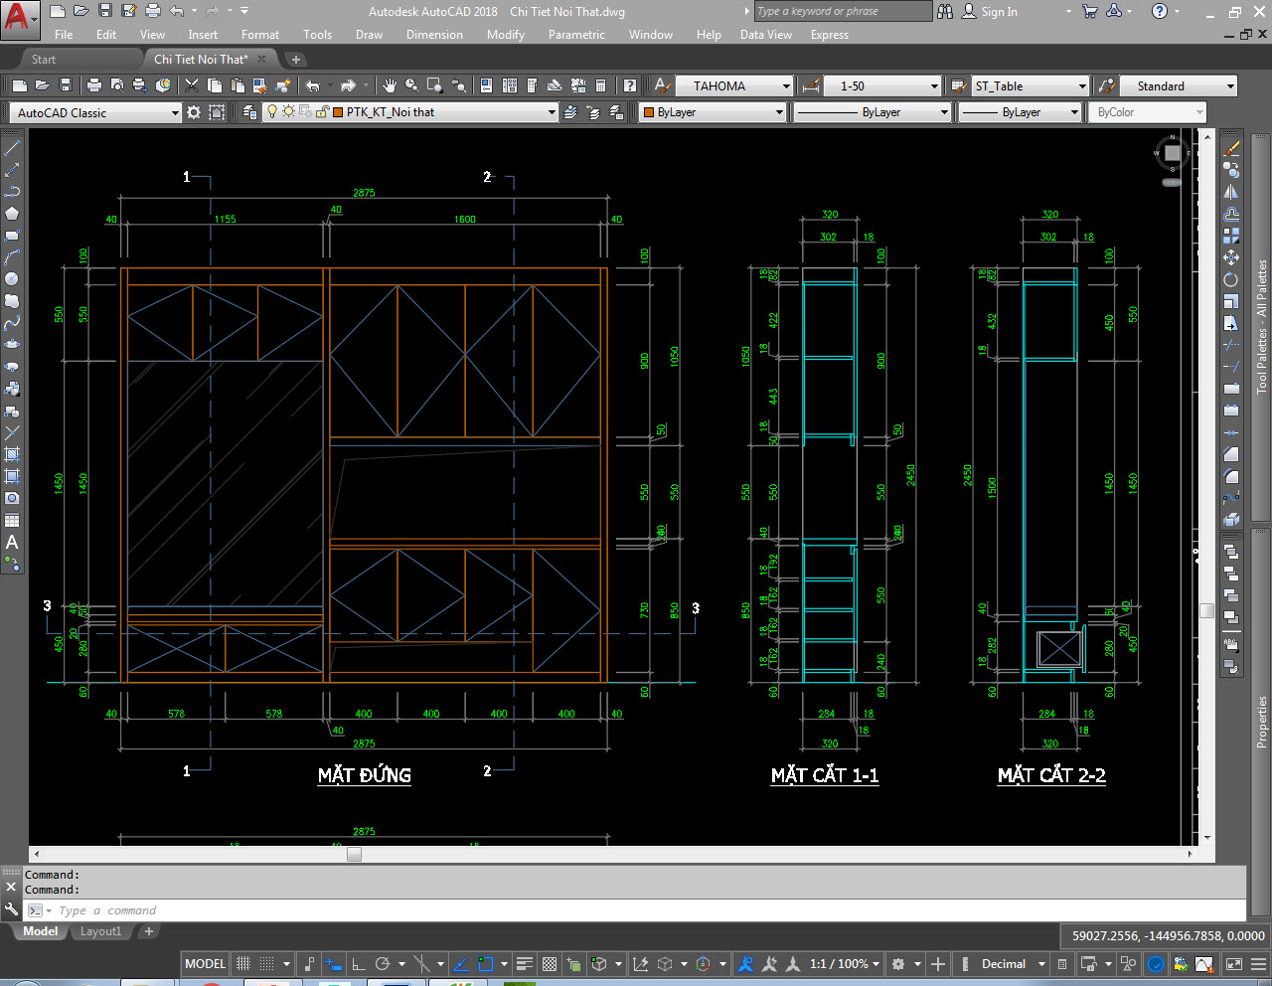The image size is (1272, 986).
Task: Click the Text Style icon beside TAHOMA
Action: pos(662,85)
